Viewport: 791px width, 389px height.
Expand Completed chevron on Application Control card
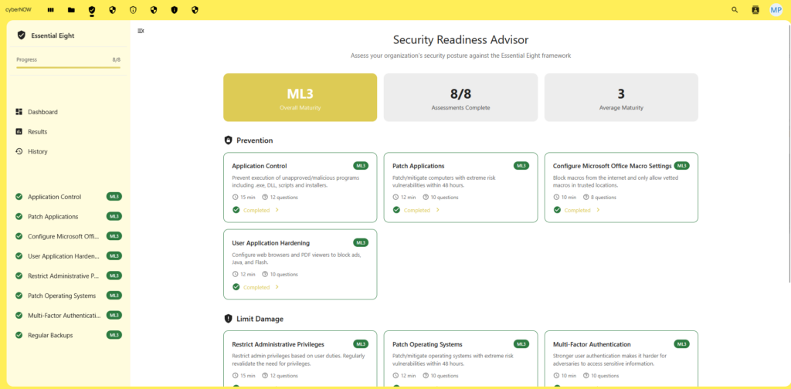[x=277, y=210]
